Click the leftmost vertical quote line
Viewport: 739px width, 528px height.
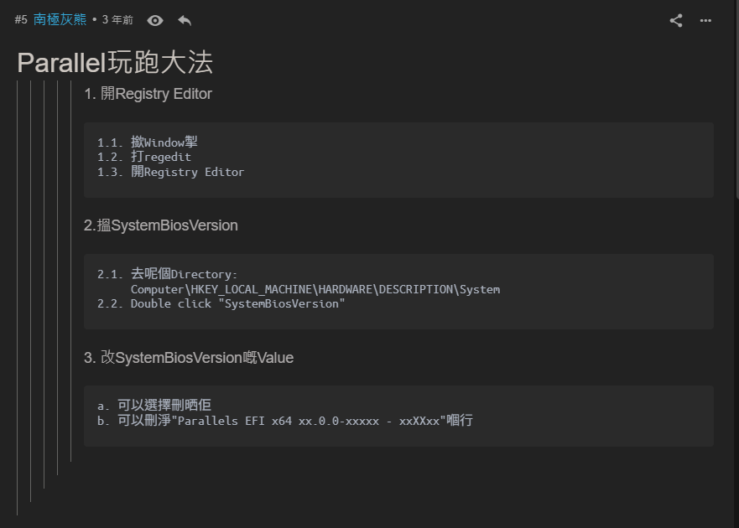18,298
